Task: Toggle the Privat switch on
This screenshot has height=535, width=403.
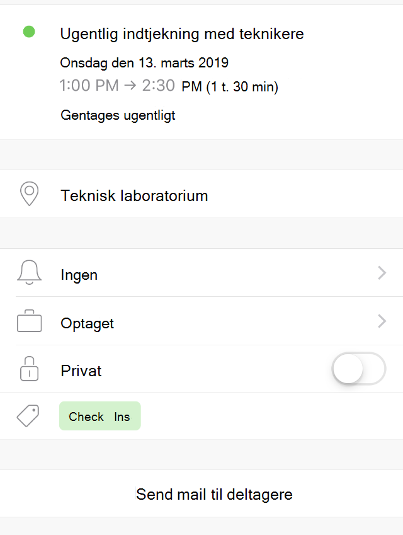Action: point(359,369)
